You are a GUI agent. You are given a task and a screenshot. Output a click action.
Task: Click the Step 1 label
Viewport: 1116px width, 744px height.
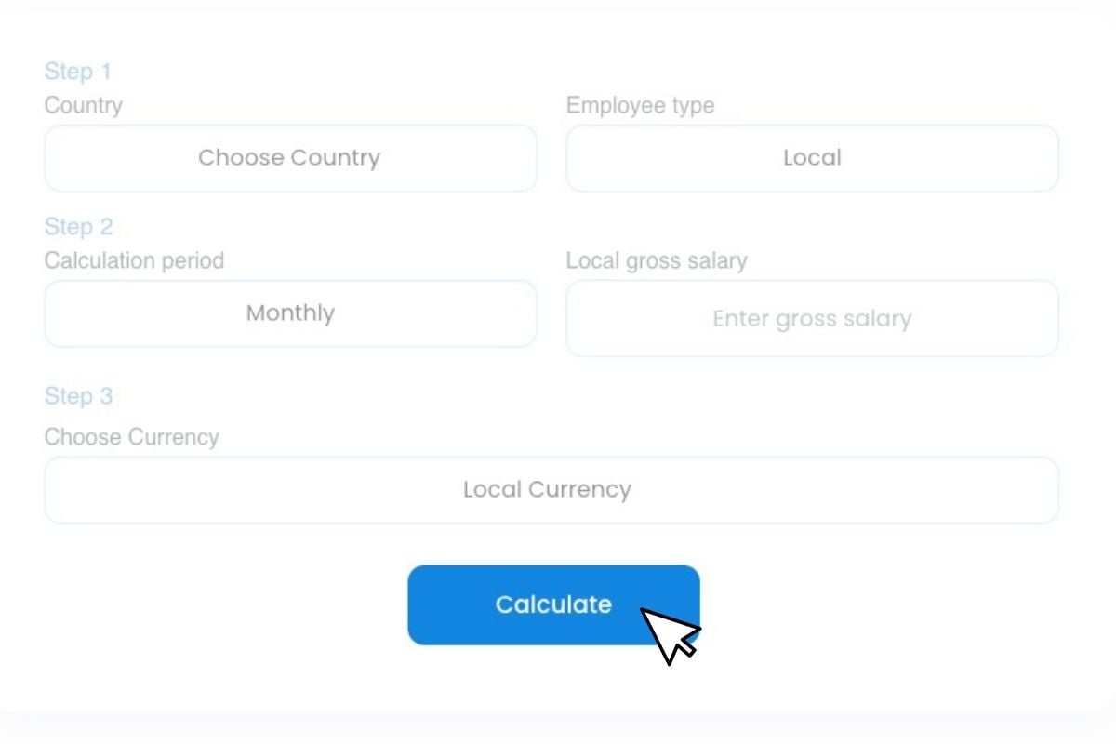(78, 71)
